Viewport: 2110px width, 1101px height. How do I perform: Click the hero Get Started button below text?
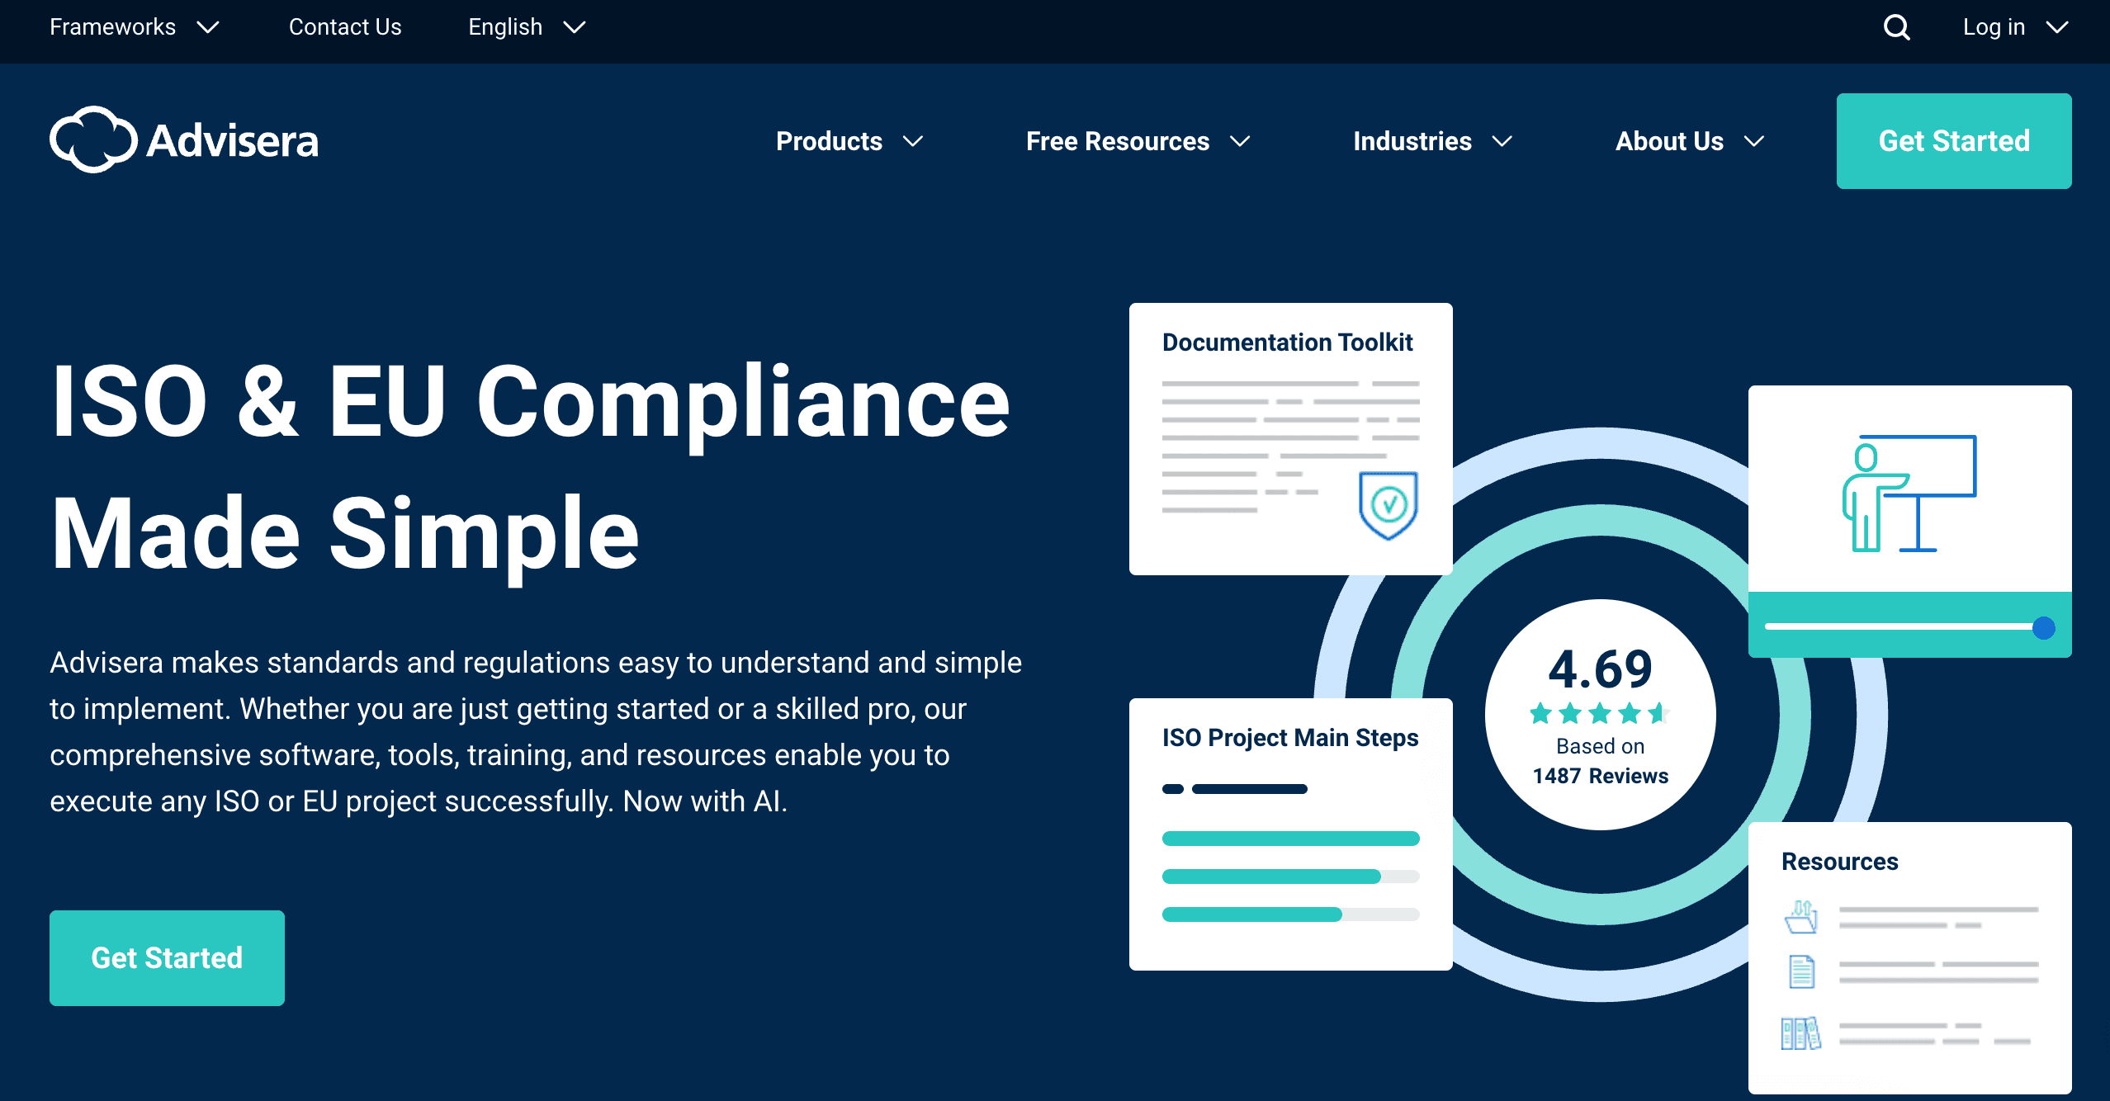click(x=167, y=957)
